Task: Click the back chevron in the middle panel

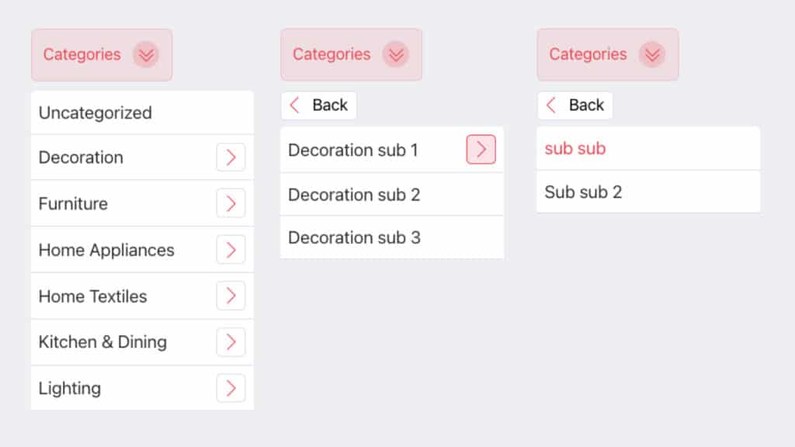Action: [294, 105]
